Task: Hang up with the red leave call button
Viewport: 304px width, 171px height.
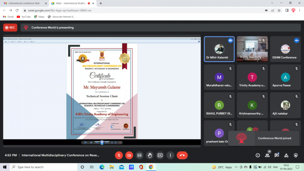Action: click(x=182, y=155)
